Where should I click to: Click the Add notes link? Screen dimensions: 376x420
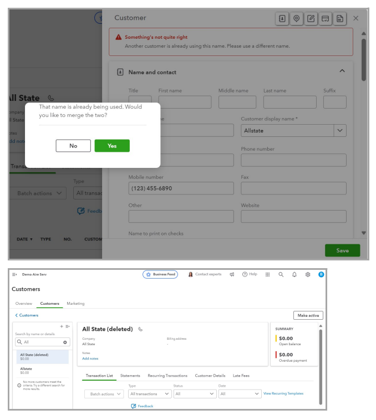point(90,358)
